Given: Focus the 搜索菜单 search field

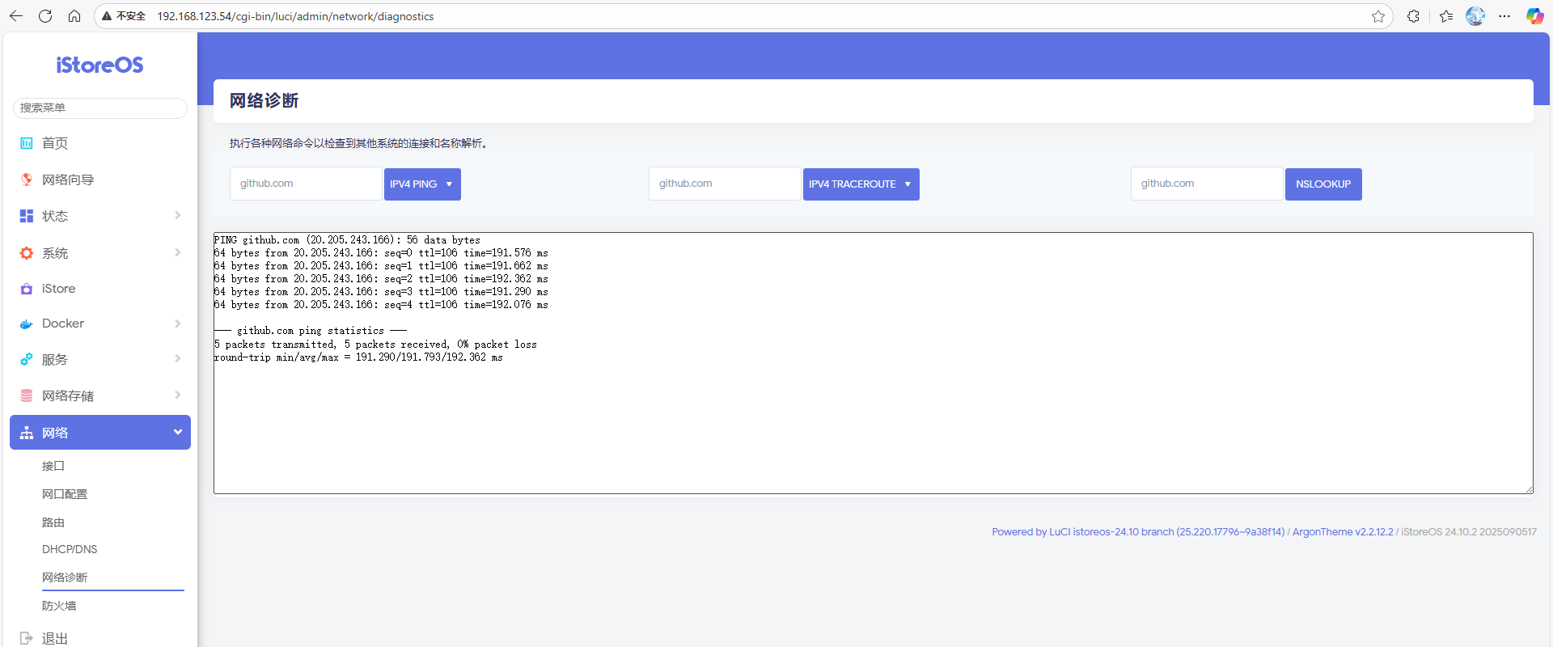Looking at the screenshot, I should [100, 108].
